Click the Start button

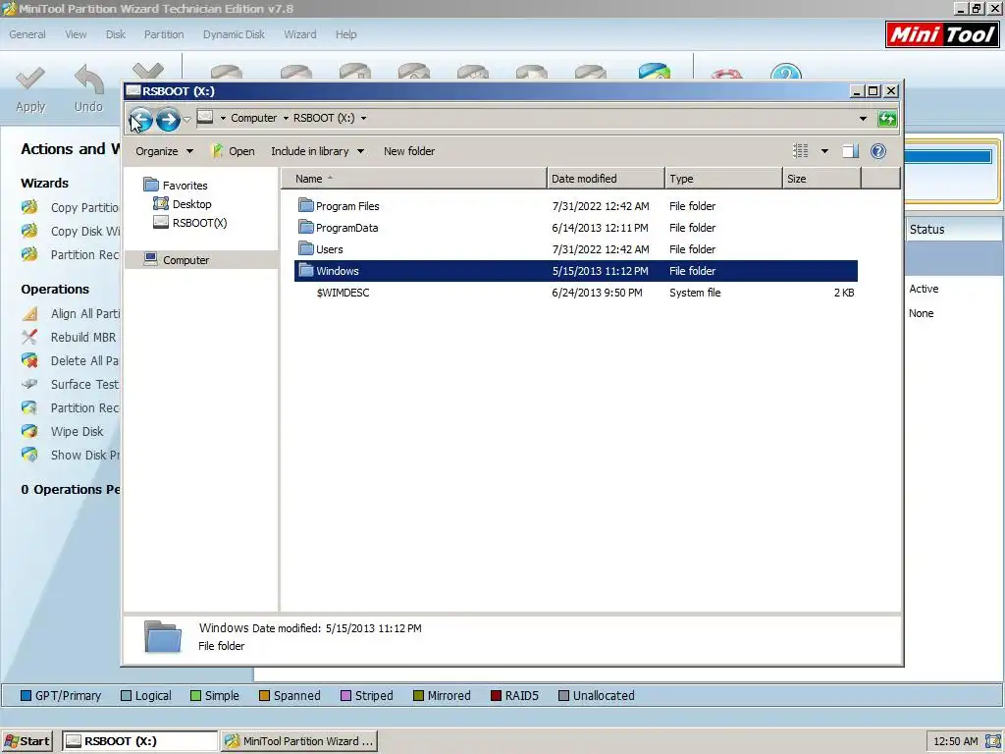pyautogui.click(x=26, y=741)
